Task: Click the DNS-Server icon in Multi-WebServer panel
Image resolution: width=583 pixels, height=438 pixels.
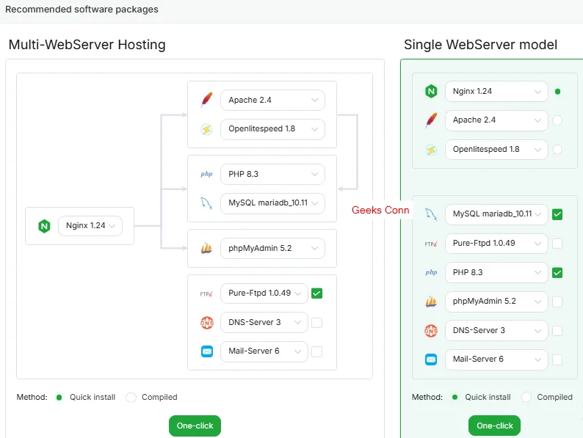Action: [206, 322]
